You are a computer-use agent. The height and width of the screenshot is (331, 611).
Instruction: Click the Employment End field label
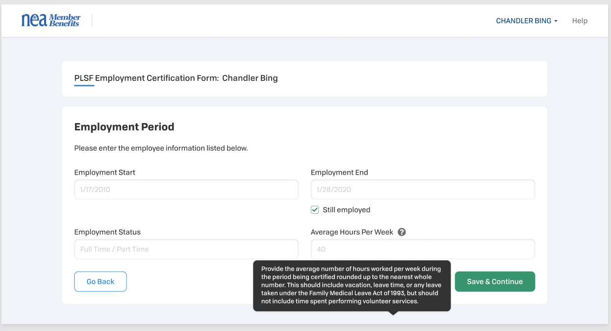(339, 172)
